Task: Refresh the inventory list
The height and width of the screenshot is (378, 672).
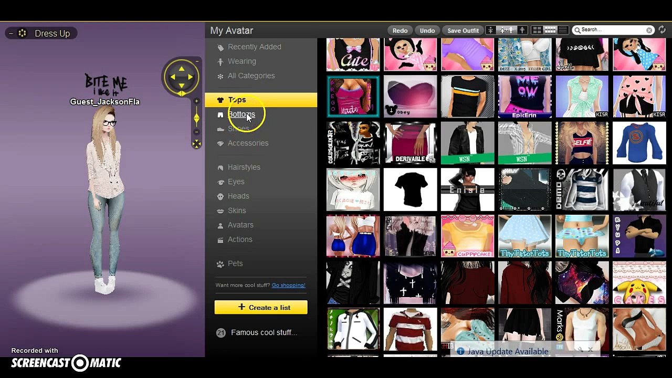Action: coord(663,30)
